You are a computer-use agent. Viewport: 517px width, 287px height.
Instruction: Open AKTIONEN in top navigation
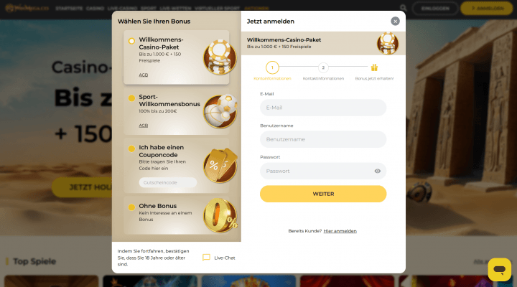(256, 8)
